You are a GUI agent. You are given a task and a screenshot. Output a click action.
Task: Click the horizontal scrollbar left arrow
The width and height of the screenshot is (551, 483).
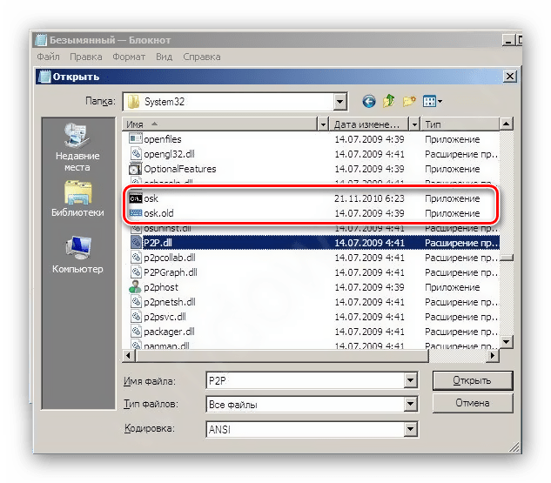[x=128, y=355]
